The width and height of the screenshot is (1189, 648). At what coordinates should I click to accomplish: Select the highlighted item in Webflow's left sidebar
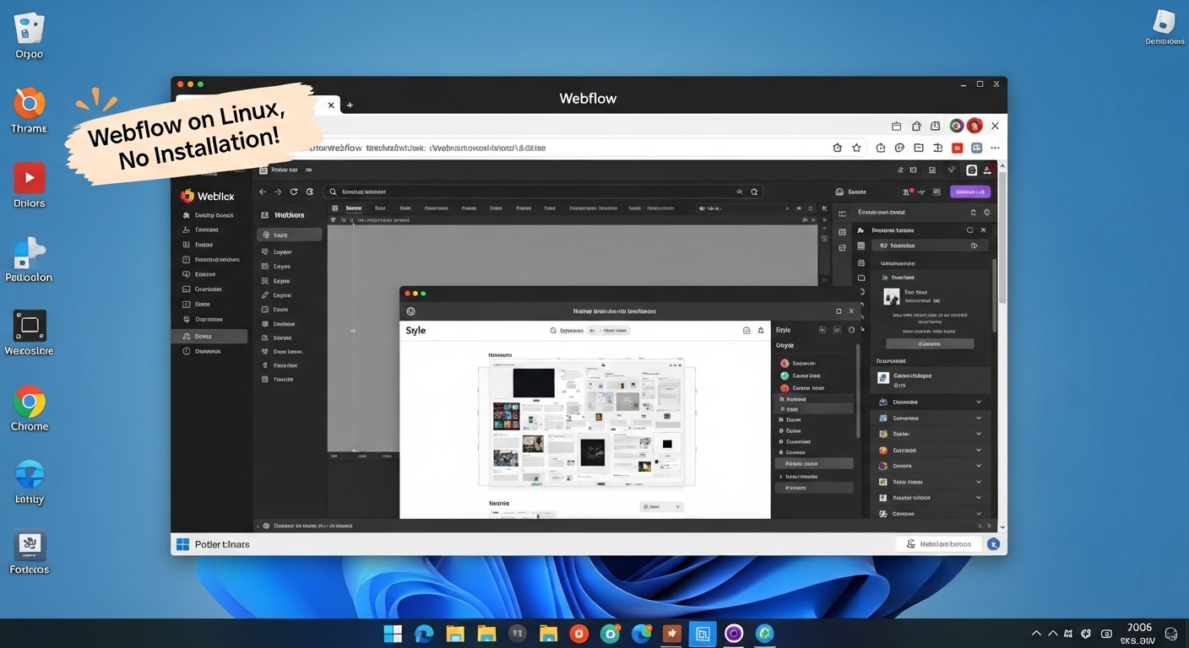[209, 336]
